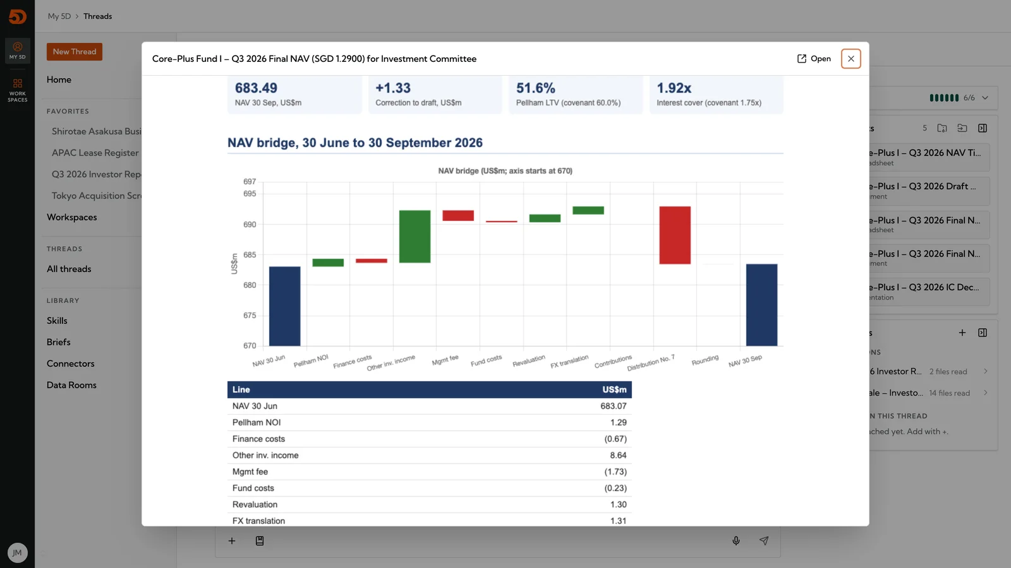
Task: Click the Mgmt fee table row label
Action: [250, 471]
